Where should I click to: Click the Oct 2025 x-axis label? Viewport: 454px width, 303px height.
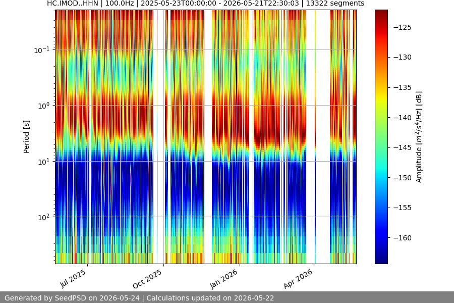click(x=147, y=279)
